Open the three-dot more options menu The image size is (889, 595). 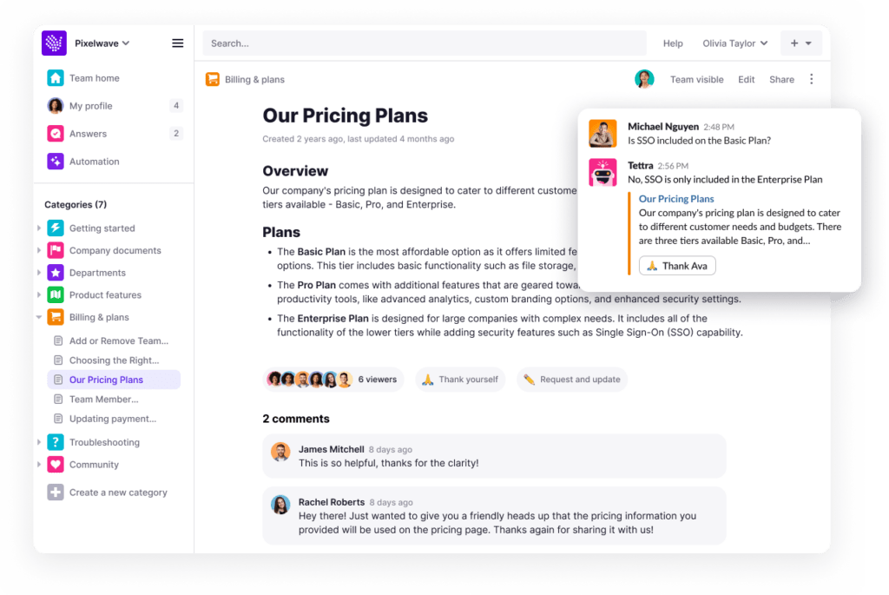pyautogui.click(x=812, y=79)
